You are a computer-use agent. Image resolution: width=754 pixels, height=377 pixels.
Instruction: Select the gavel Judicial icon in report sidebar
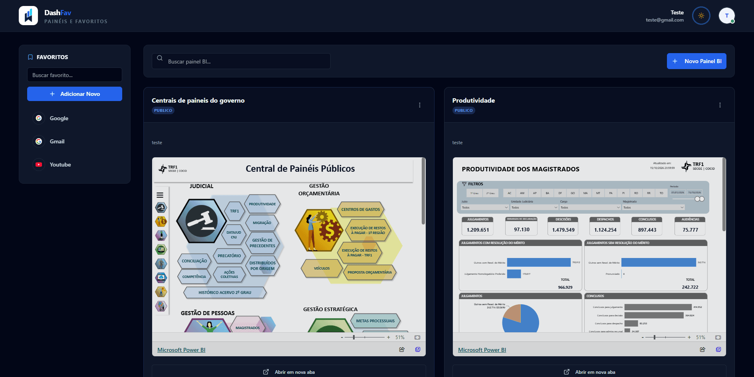[161, 207]
